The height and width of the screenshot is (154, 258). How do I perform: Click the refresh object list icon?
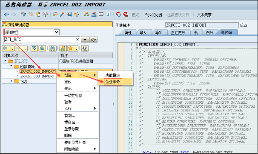click(85, 48)
